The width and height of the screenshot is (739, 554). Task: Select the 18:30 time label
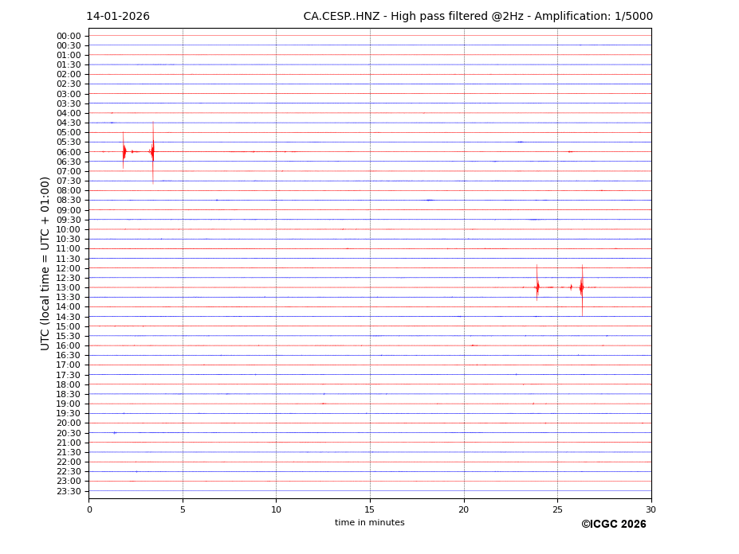coord(69,394)
